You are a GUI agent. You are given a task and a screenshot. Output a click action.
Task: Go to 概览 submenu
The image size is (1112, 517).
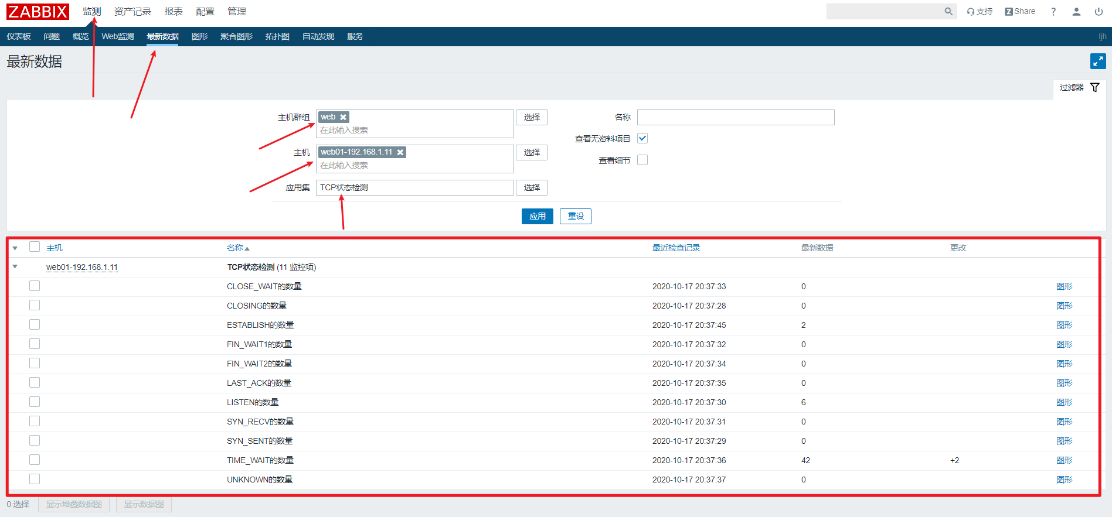(x=80, y=36)
